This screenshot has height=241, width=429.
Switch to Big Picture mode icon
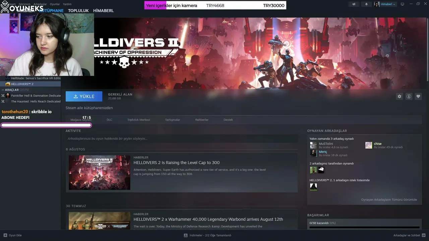point(403,4)
